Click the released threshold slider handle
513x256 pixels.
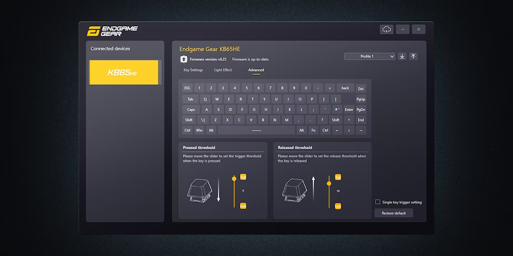tap(329, 184)
